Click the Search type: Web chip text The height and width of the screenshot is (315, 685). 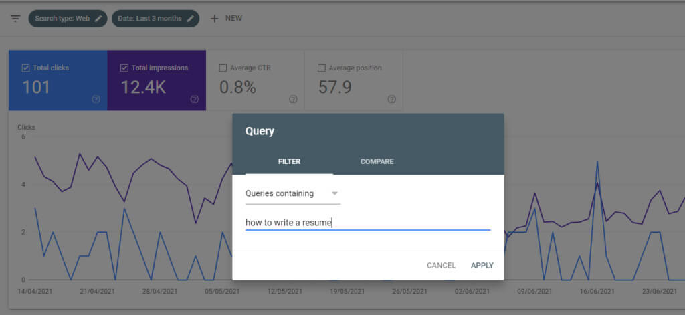(62, 19)
